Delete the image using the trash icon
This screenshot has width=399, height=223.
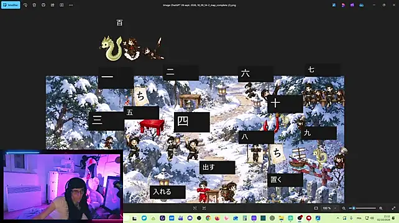34,5
